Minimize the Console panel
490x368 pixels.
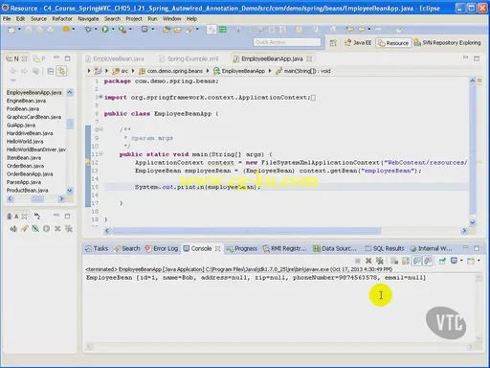coord(465,247)
